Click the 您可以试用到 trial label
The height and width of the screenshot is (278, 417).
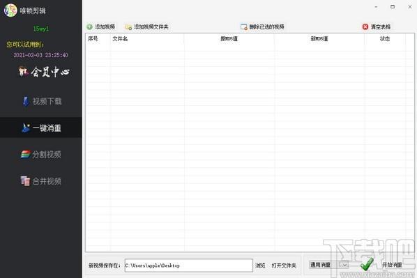25,44
